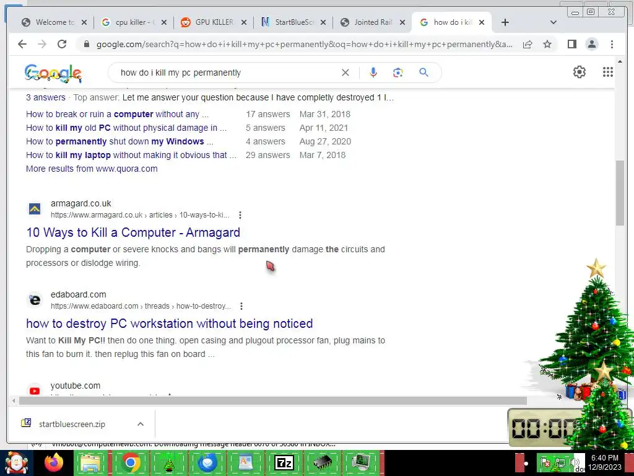This screenshot has height=476, width=634.
Task: Open the document editor taskbar app
Action: tap(245, 462)
